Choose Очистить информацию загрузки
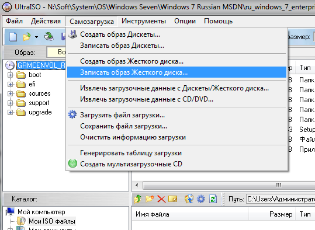 pyautogui.click(x=176, y=137)
